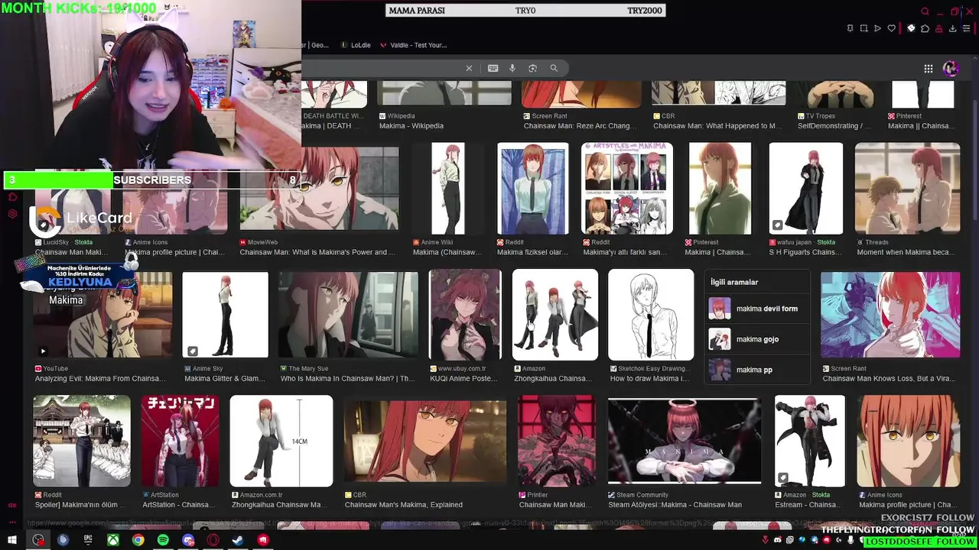Viewport: 979px width, 550px height.
Task: Open Threads Moment when Makima beca... thumbnail
Action: (x=907, y=188)
